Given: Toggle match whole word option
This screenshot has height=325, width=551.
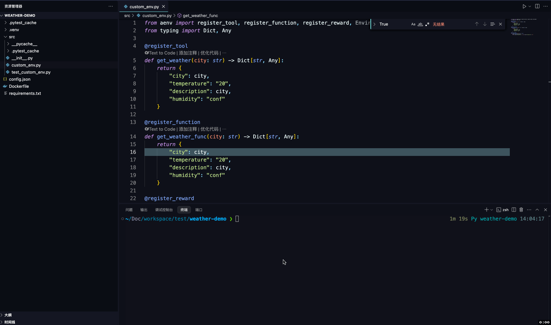Looking at the screenshot, I should 420,24.
